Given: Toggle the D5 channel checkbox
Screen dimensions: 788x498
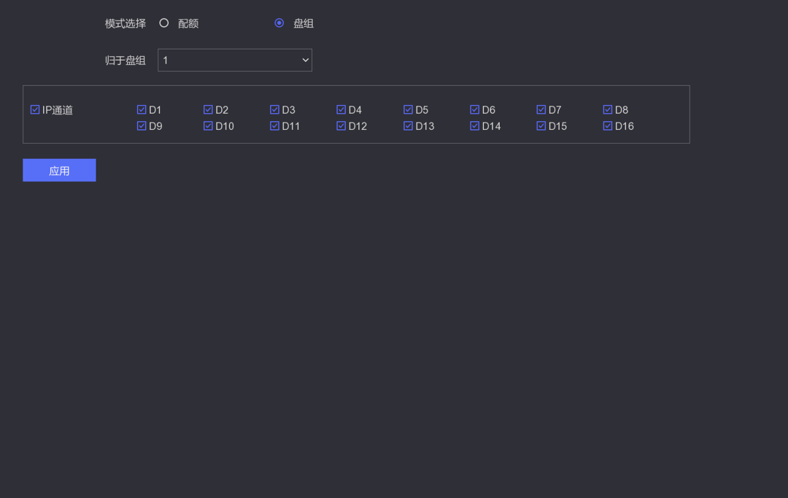Looking at the screenshot, I should [408, 110].
